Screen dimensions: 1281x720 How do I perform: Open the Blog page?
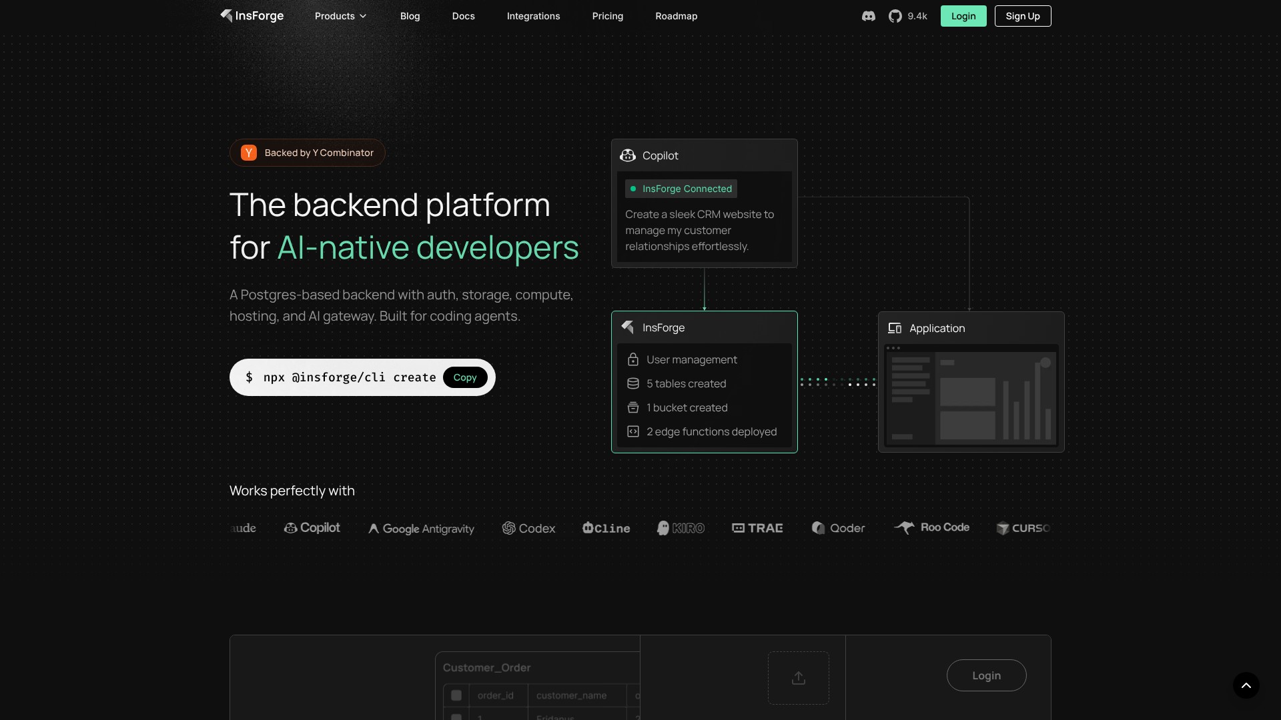click(410, 16)
